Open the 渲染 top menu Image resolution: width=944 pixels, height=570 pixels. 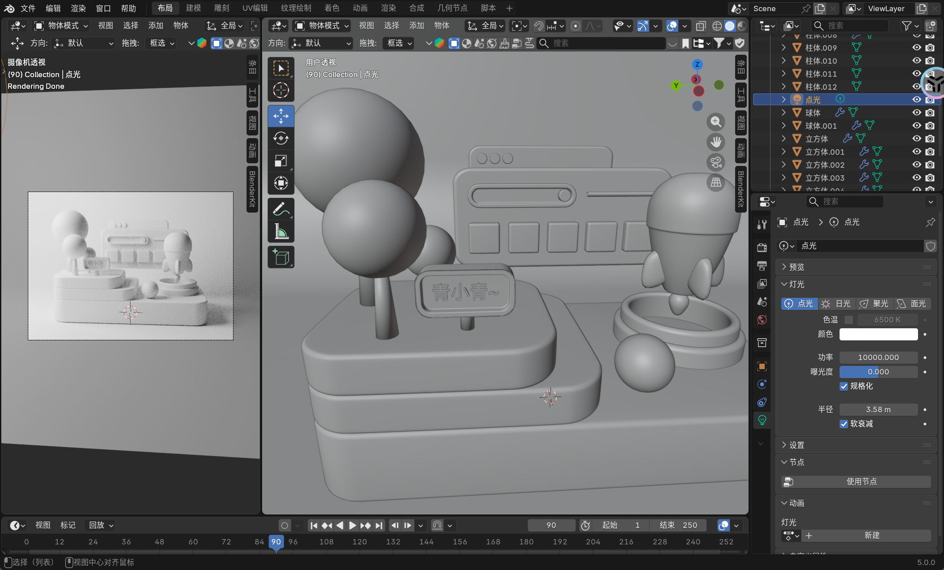click(78, 8)
